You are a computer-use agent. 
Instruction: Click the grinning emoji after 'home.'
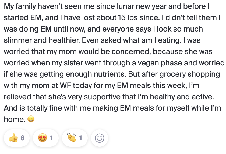click(x=31, y=119)
